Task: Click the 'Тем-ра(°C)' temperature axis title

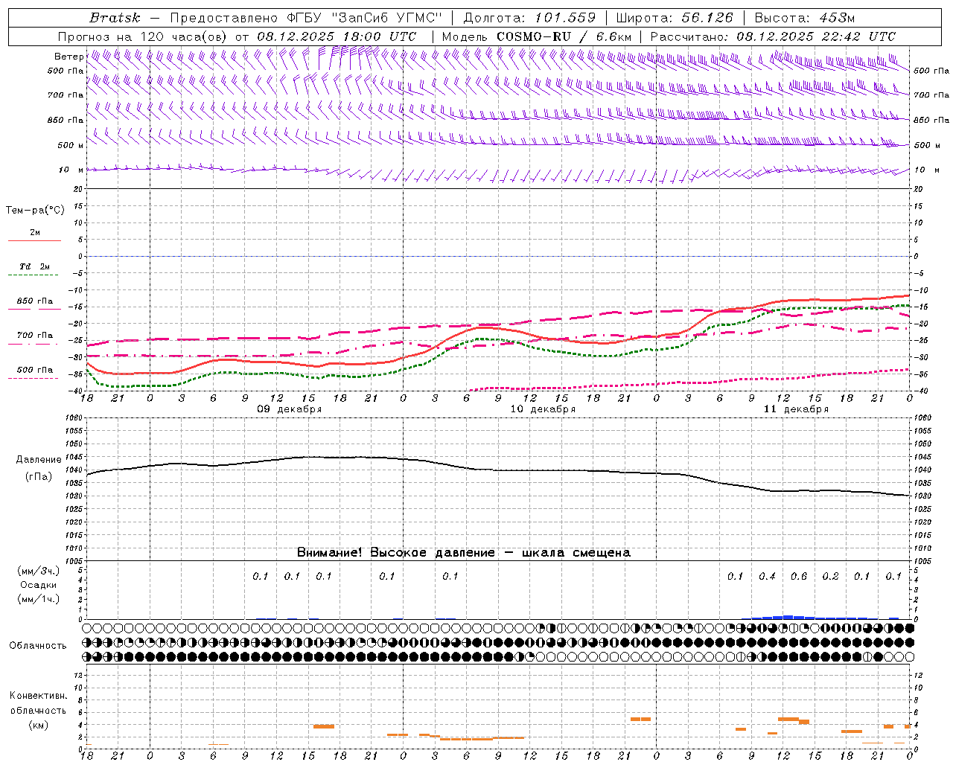Action: (x=35, y=211)
